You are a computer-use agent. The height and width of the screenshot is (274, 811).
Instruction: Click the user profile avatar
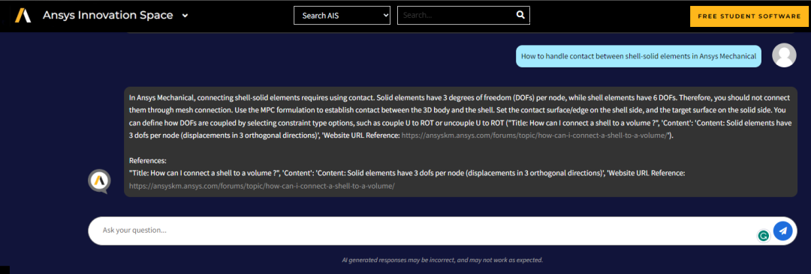coord(784,55)
